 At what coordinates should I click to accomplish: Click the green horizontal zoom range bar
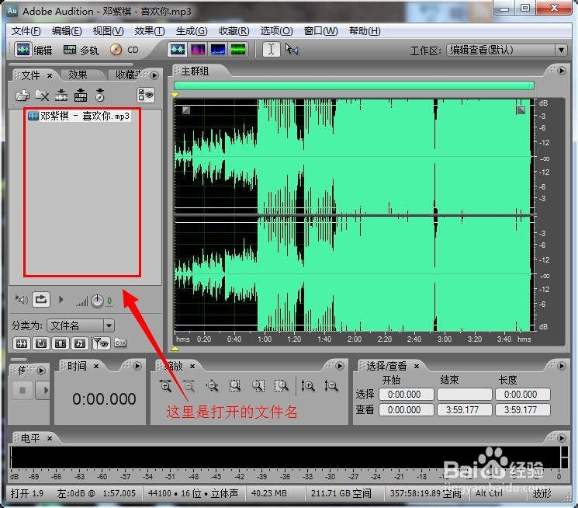coord(354,85)
